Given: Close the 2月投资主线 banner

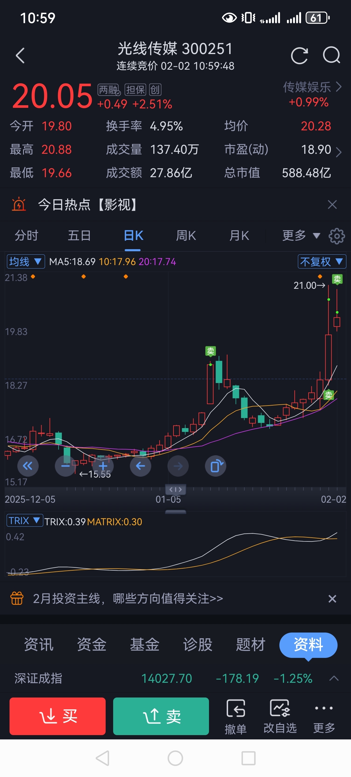Looking at the screenshot, I should click(332, 599).
